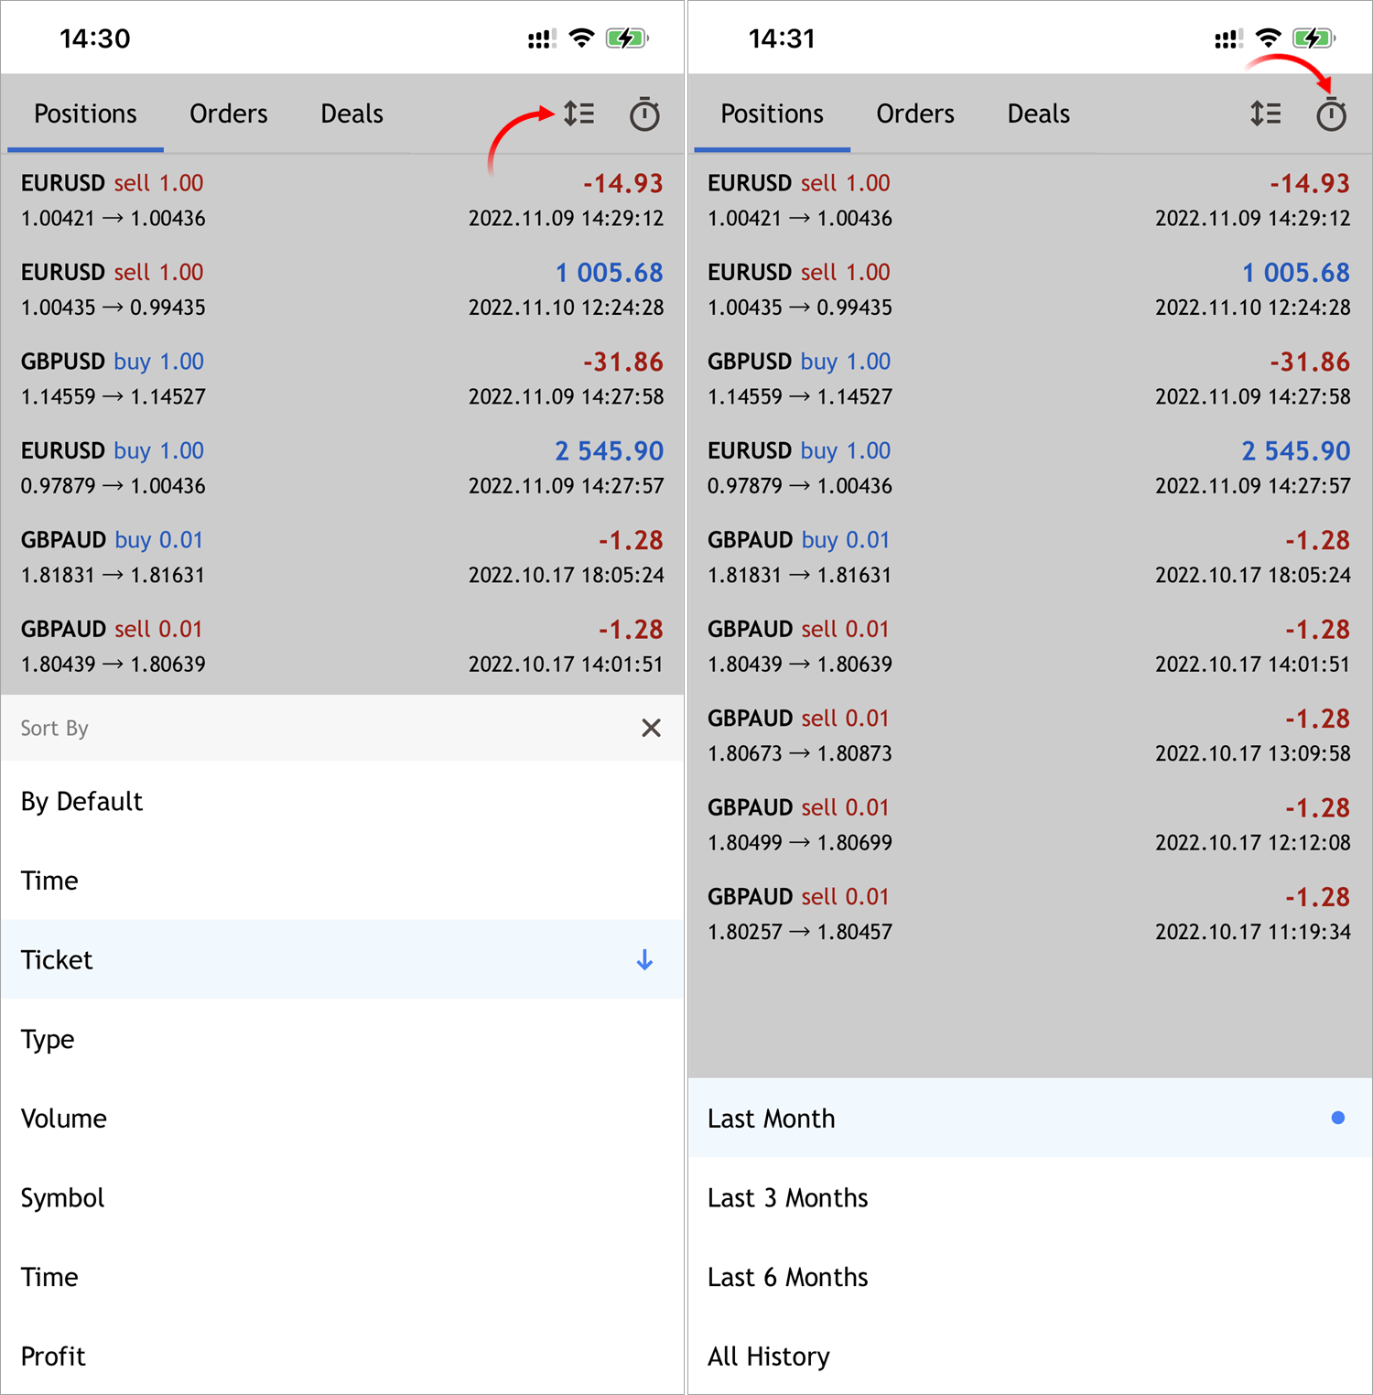Close the Sort By menu
The height and width of the screenshot is (1395, 1373).
651,728
